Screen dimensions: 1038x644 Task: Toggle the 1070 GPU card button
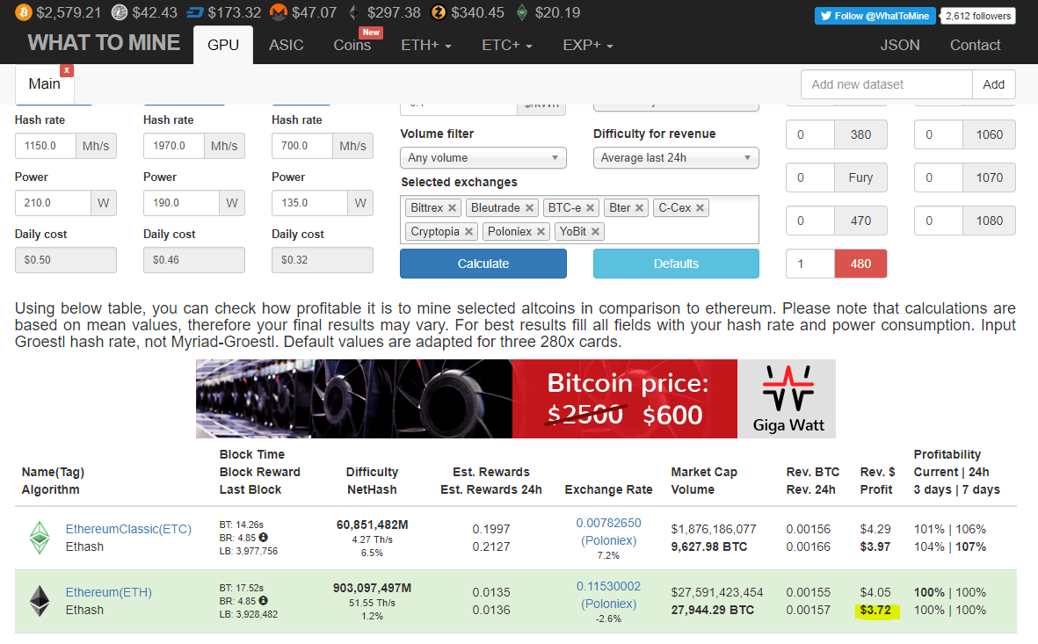[x=989, y=177]
